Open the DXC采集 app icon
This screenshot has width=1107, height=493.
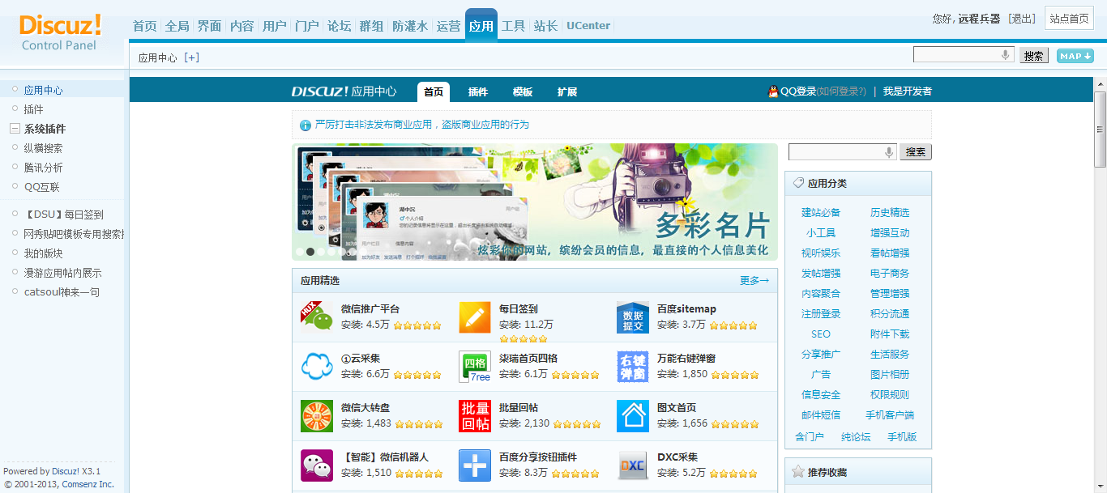[x=633, y=465]
